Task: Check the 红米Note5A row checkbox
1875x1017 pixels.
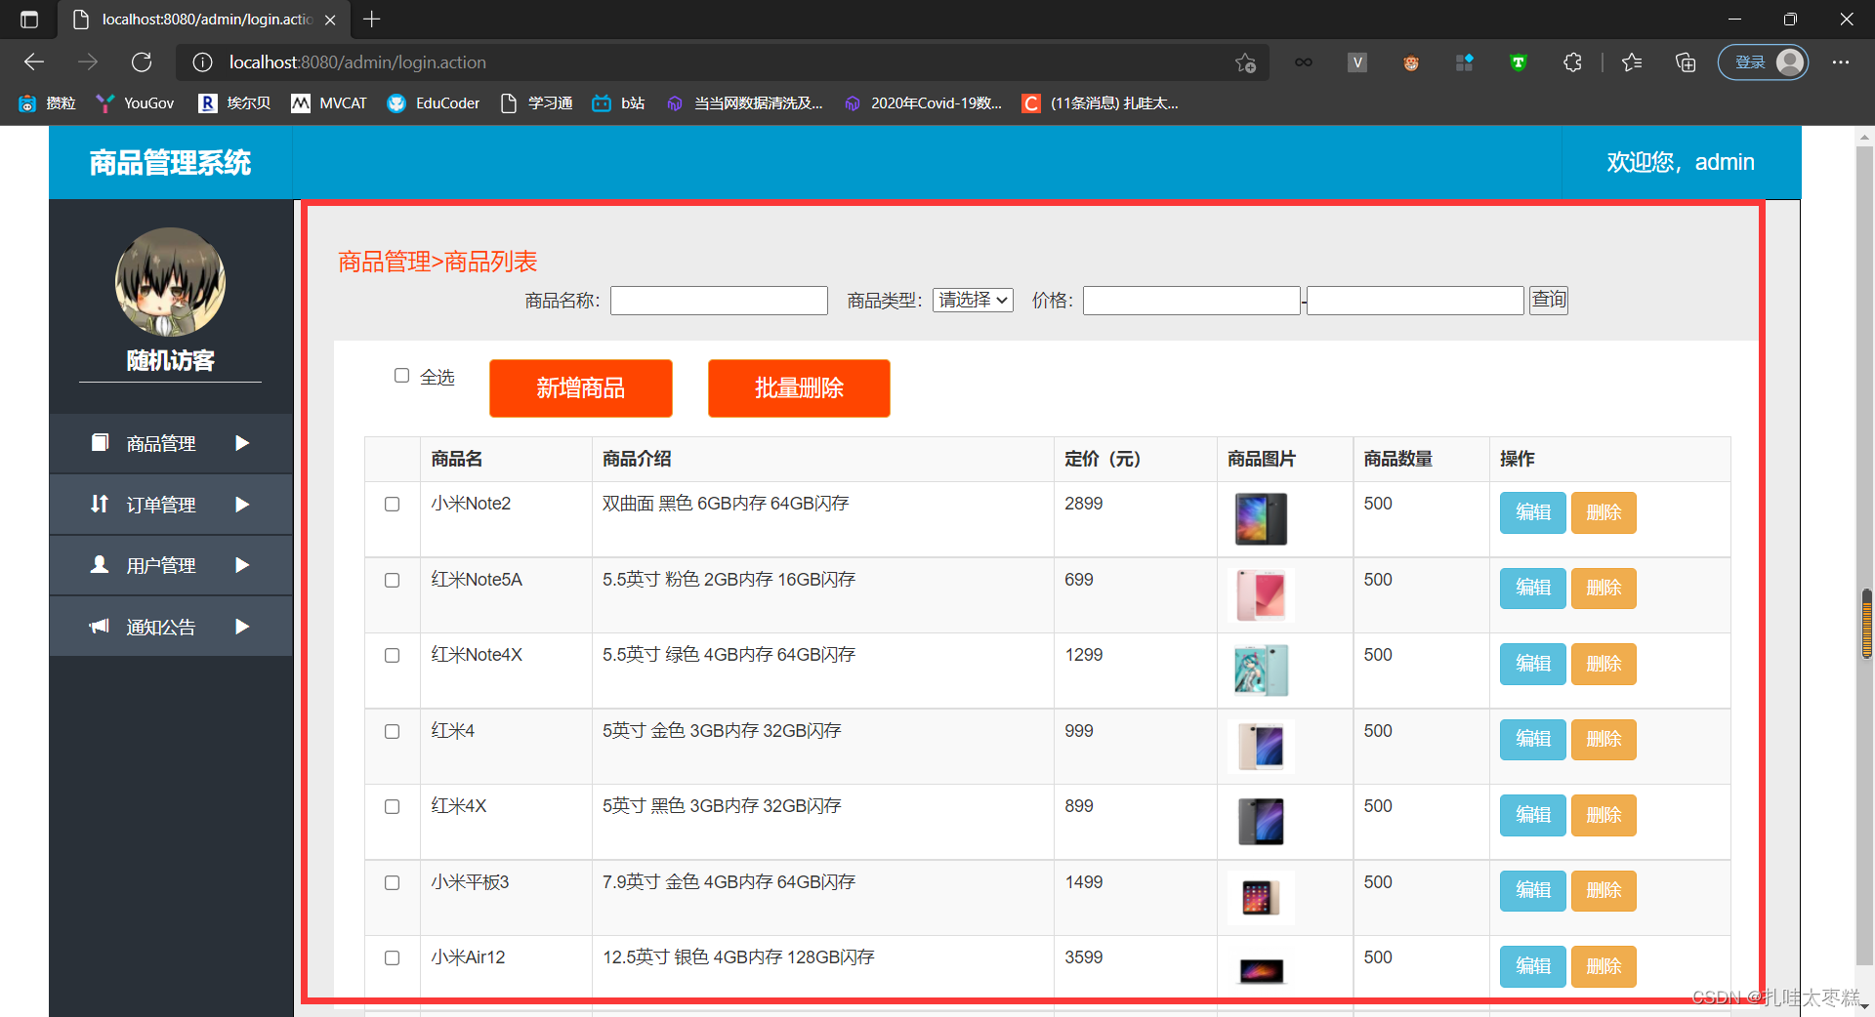Action: tap(393, 581)
